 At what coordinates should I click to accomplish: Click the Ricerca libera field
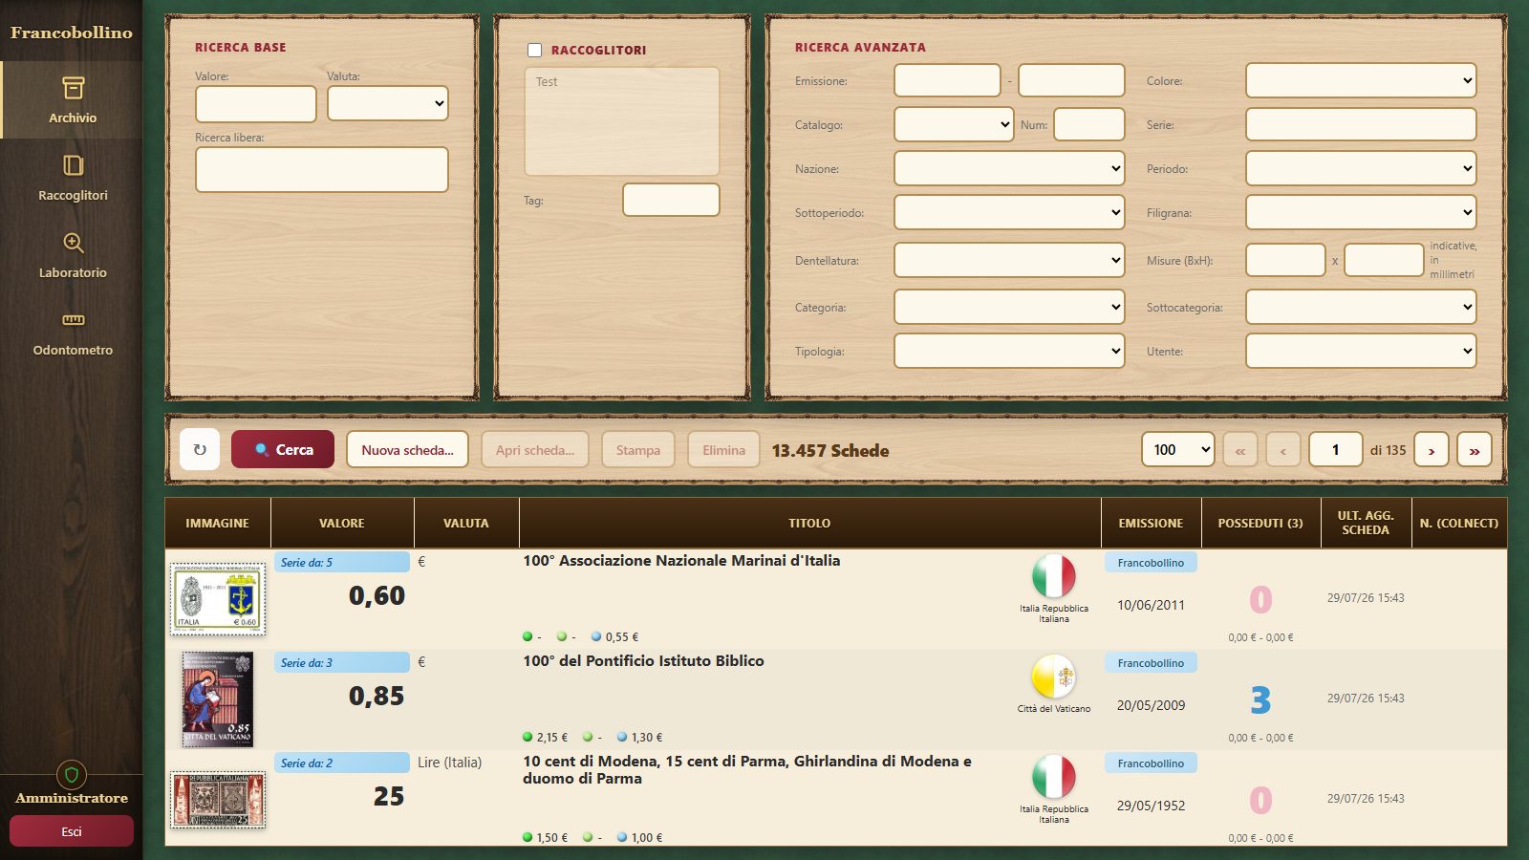322,169
